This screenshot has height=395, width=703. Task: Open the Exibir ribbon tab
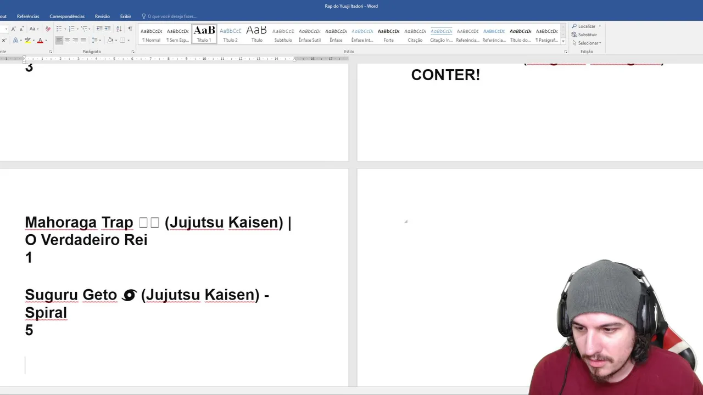(x=126, y=16)
